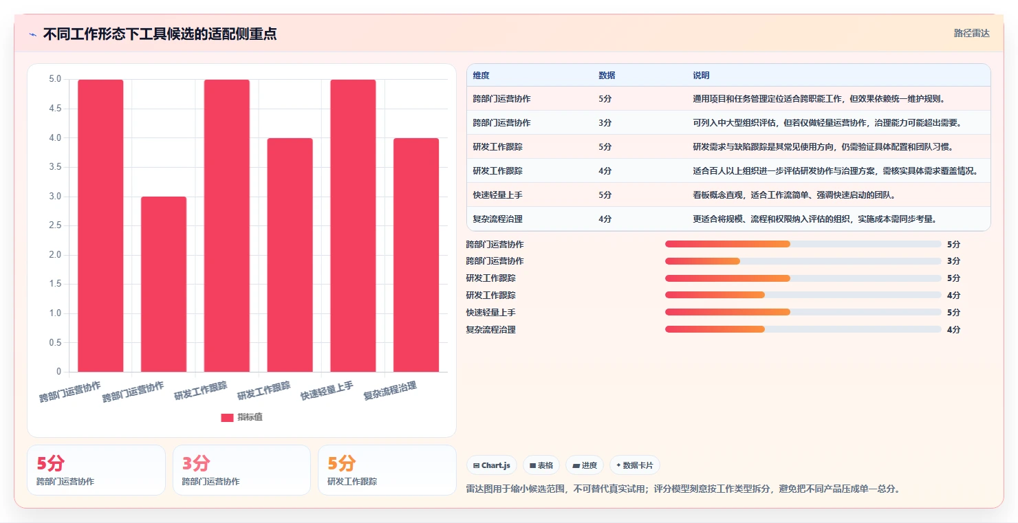Click the 维度 table column header
1018x523 pixels.
(x=481, y=75)
